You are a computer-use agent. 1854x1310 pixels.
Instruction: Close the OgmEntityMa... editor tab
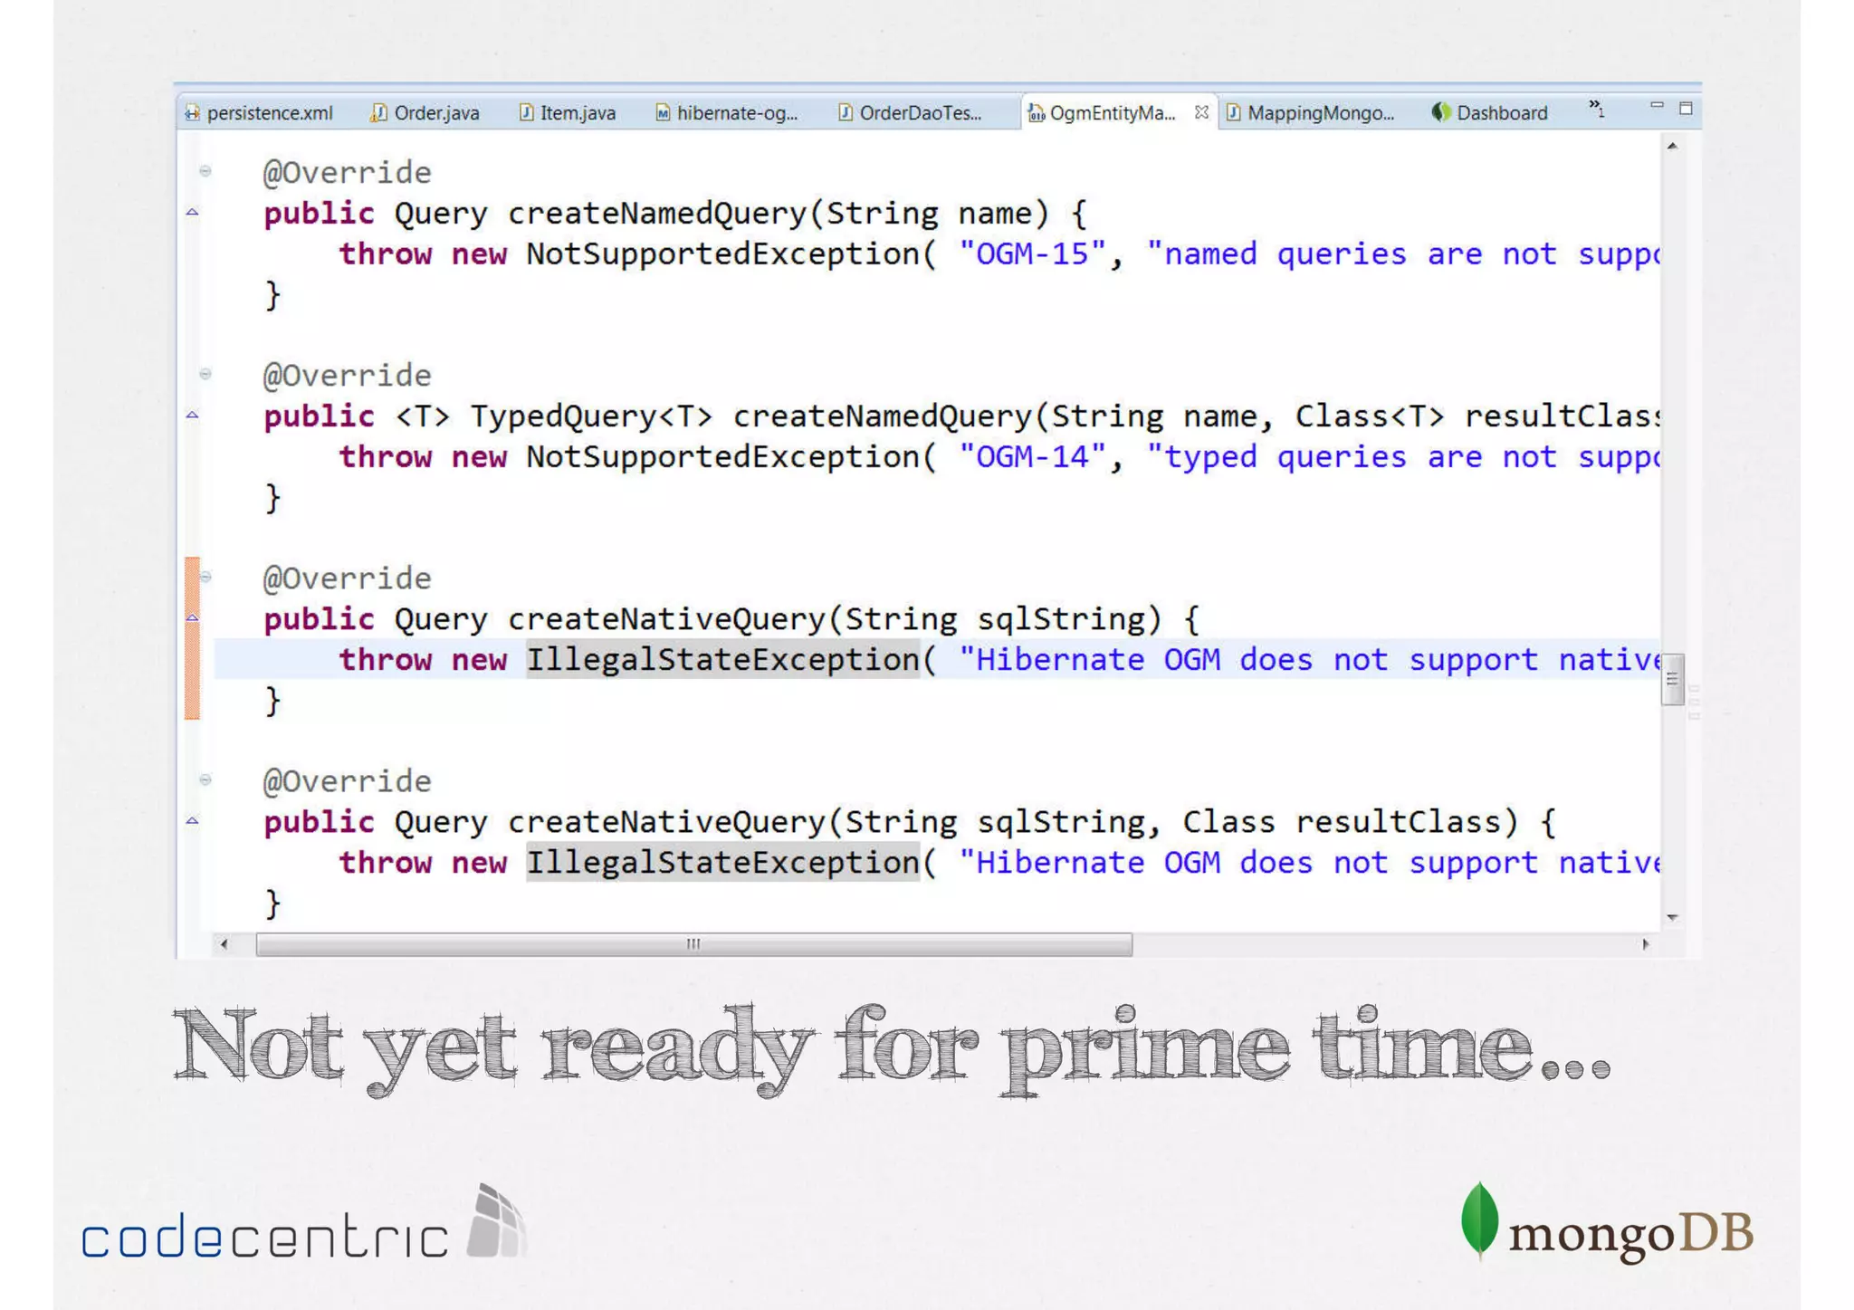(x=1201, y=111)
